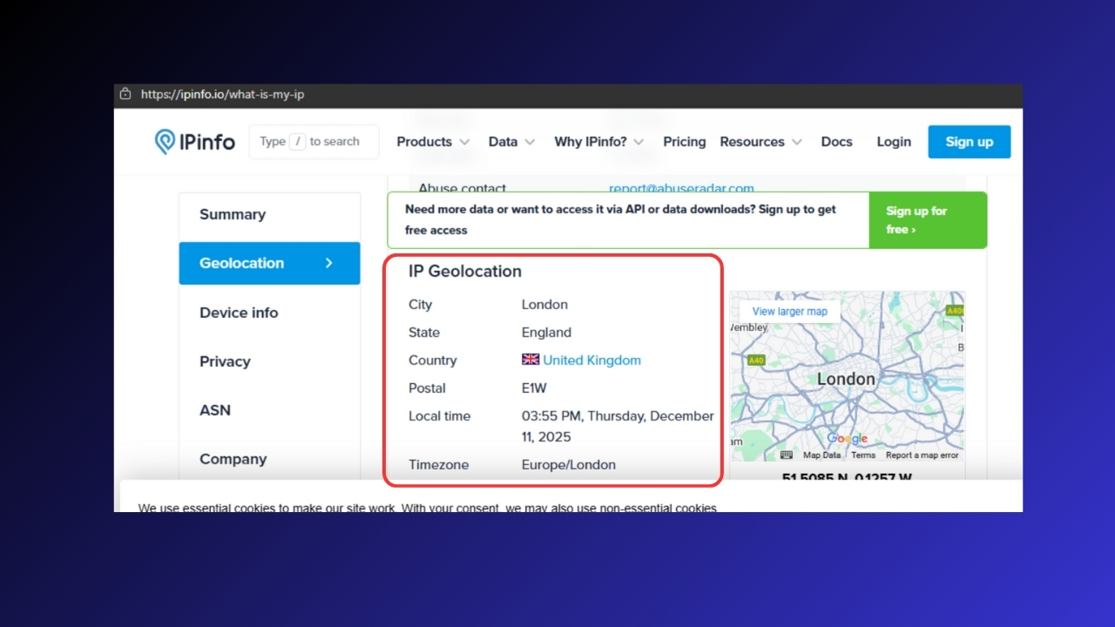Screen dimensions: 1115x627
Task: Click the green 'Sign up for free' button
Action: click(x=928, y=220)
